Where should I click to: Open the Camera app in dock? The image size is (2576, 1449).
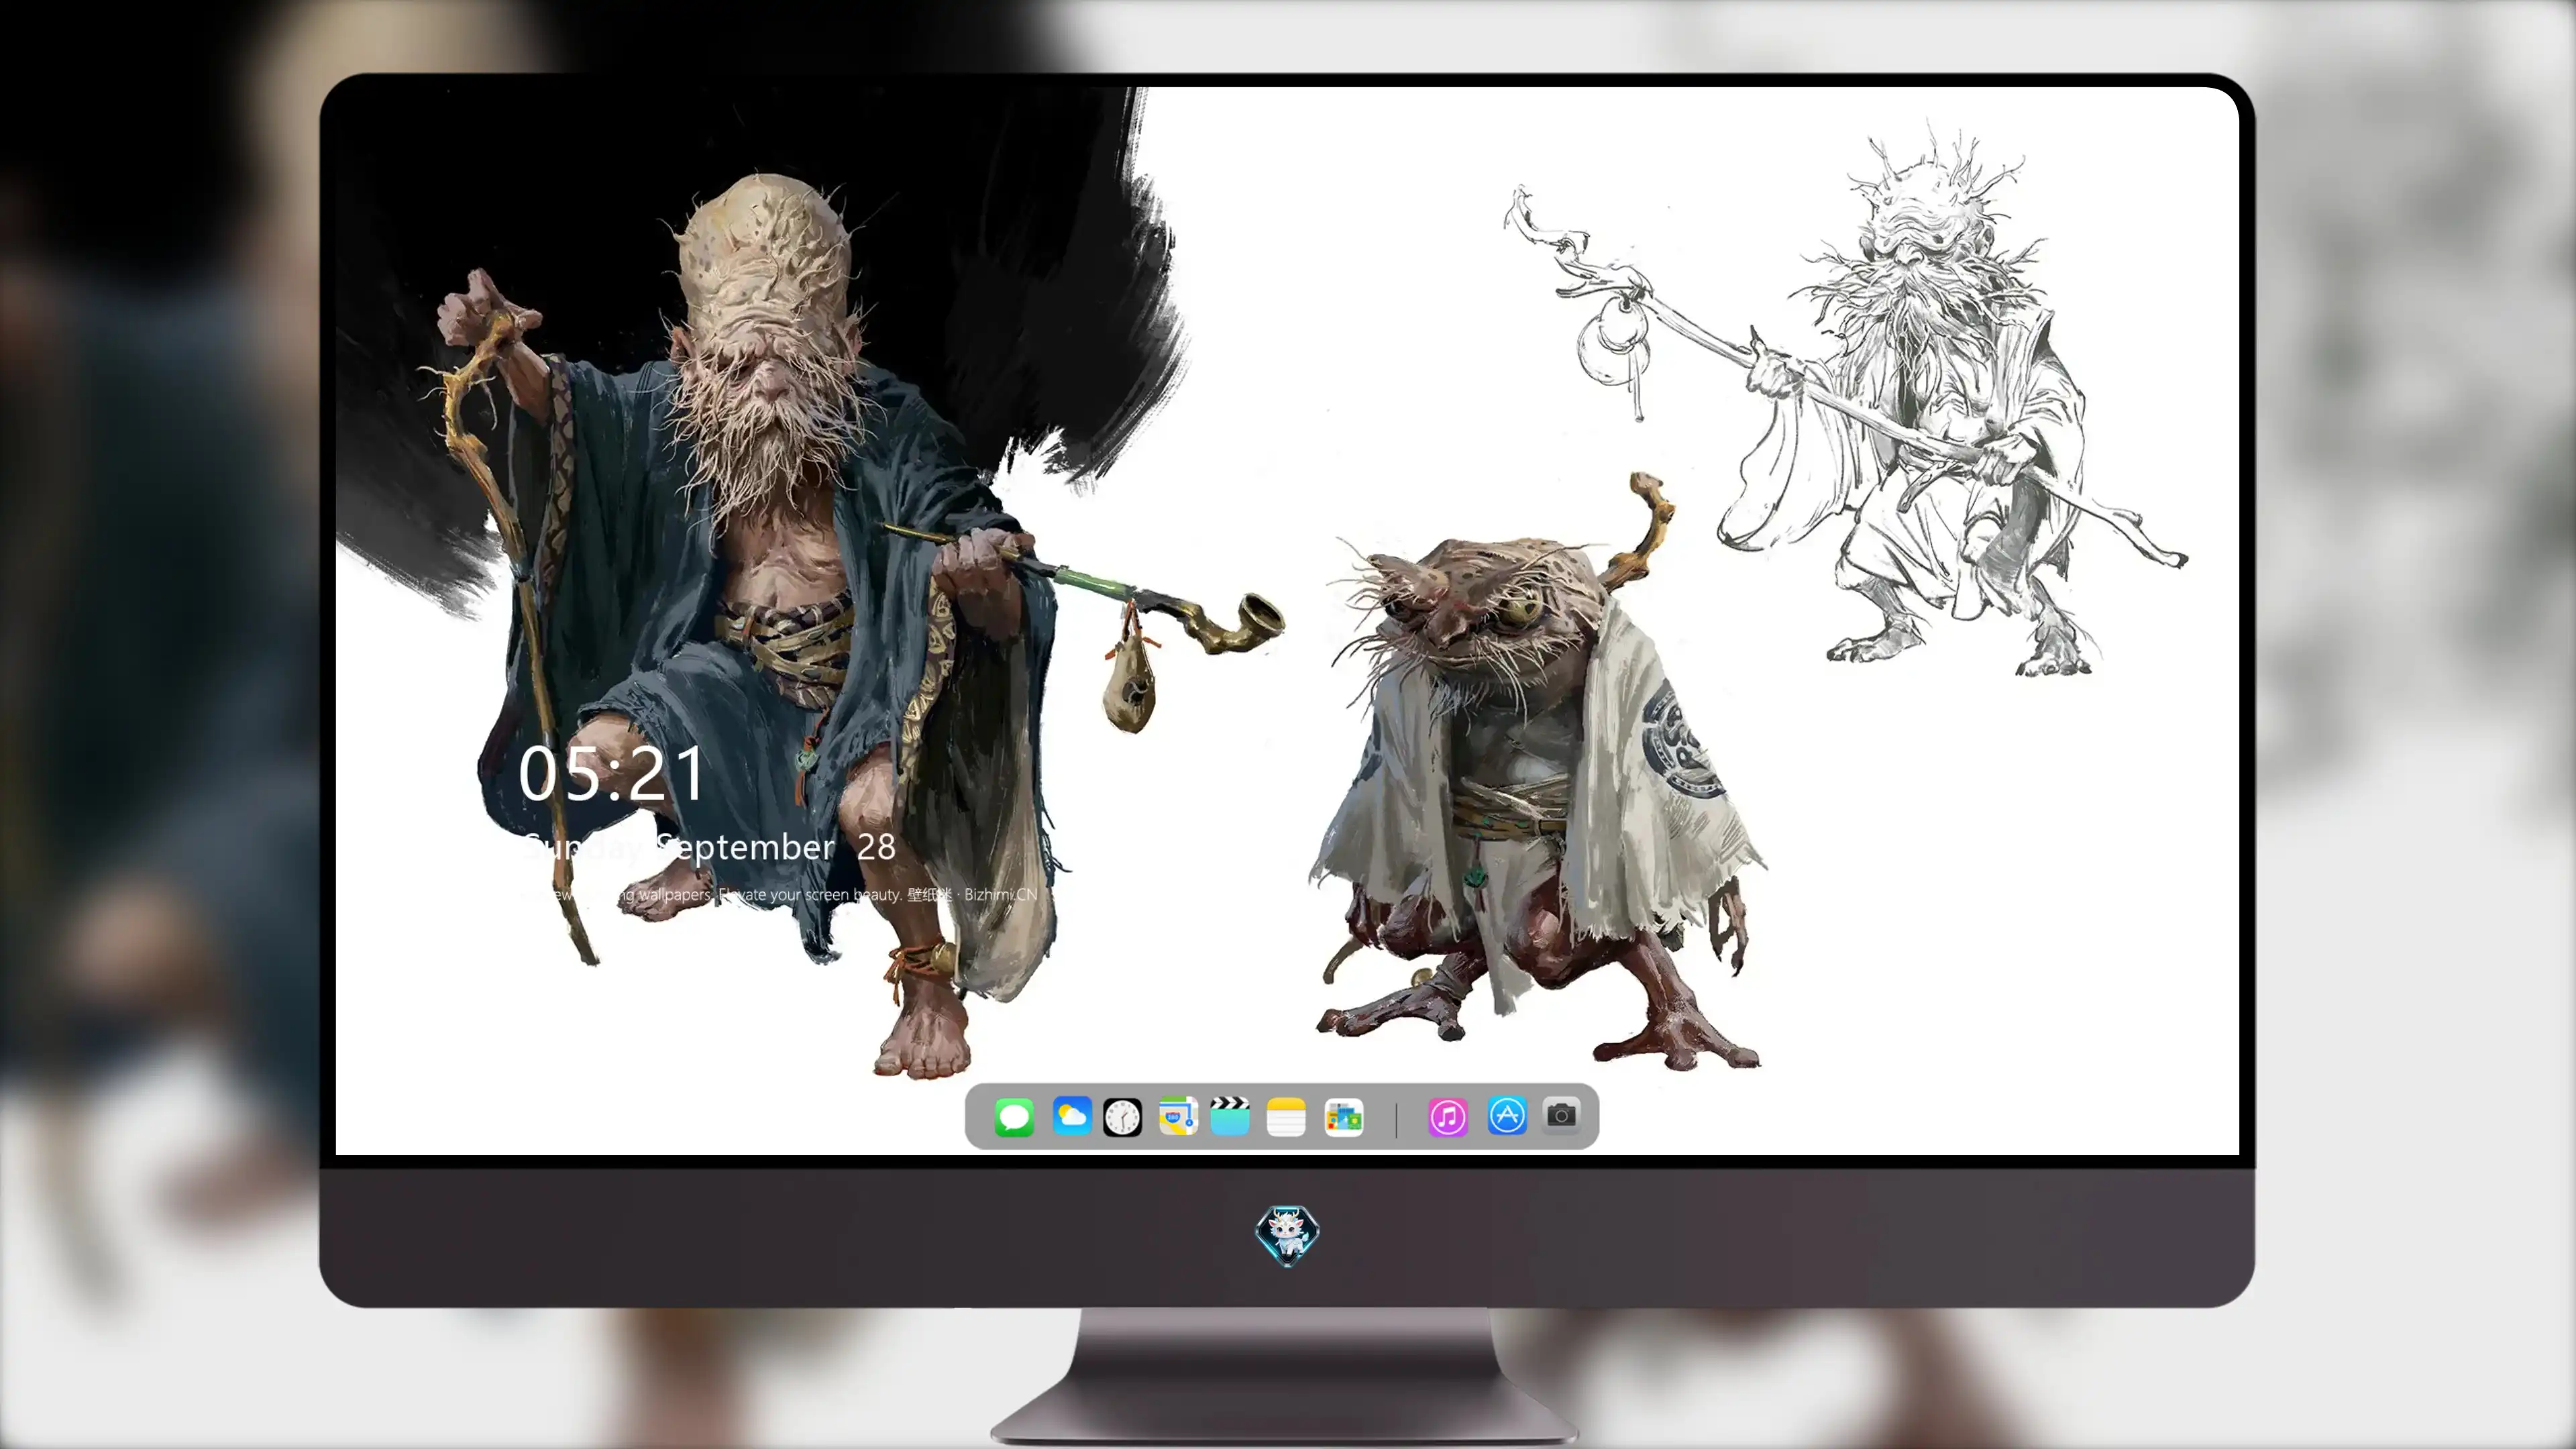pyautogui.click(x=1561, y=1115)
